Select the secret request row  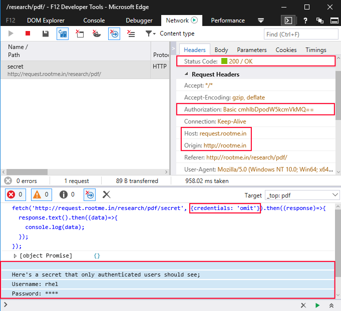click(85, 69)
